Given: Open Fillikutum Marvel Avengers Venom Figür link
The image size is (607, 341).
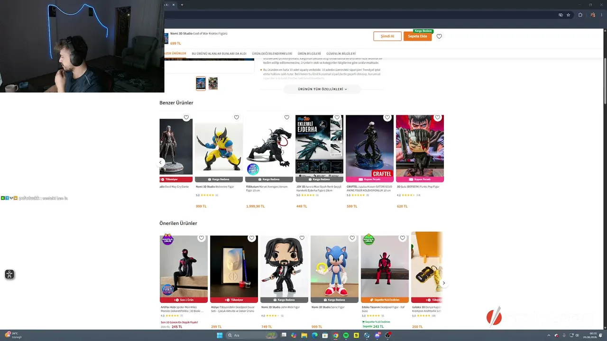Looking at the screenshot, I should pos(267,188).
